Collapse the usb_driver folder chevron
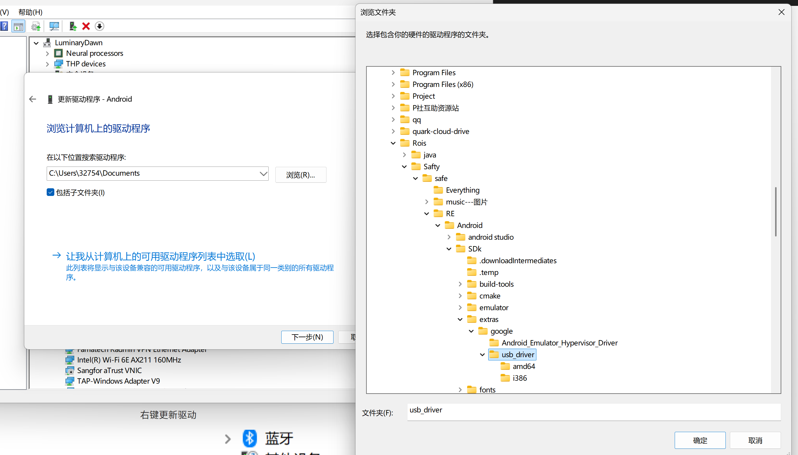Screen dimensions: 798x455 tap(483, 355)
